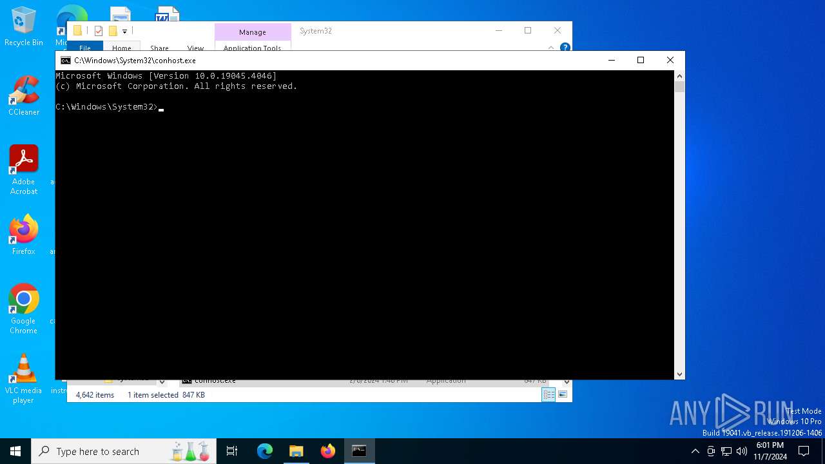Image resolution: width=825 pixels, height=464 pixels.
Task: Open Application Tools tab in Explorer
Action: [x=253, y=47]
